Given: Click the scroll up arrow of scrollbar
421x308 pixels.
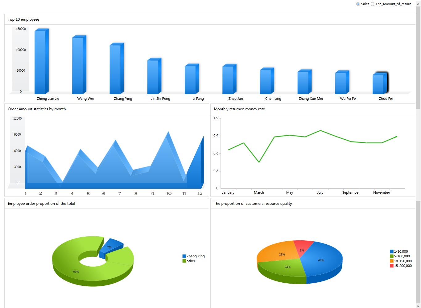Looking at the screenshot, I should [418, 4].
